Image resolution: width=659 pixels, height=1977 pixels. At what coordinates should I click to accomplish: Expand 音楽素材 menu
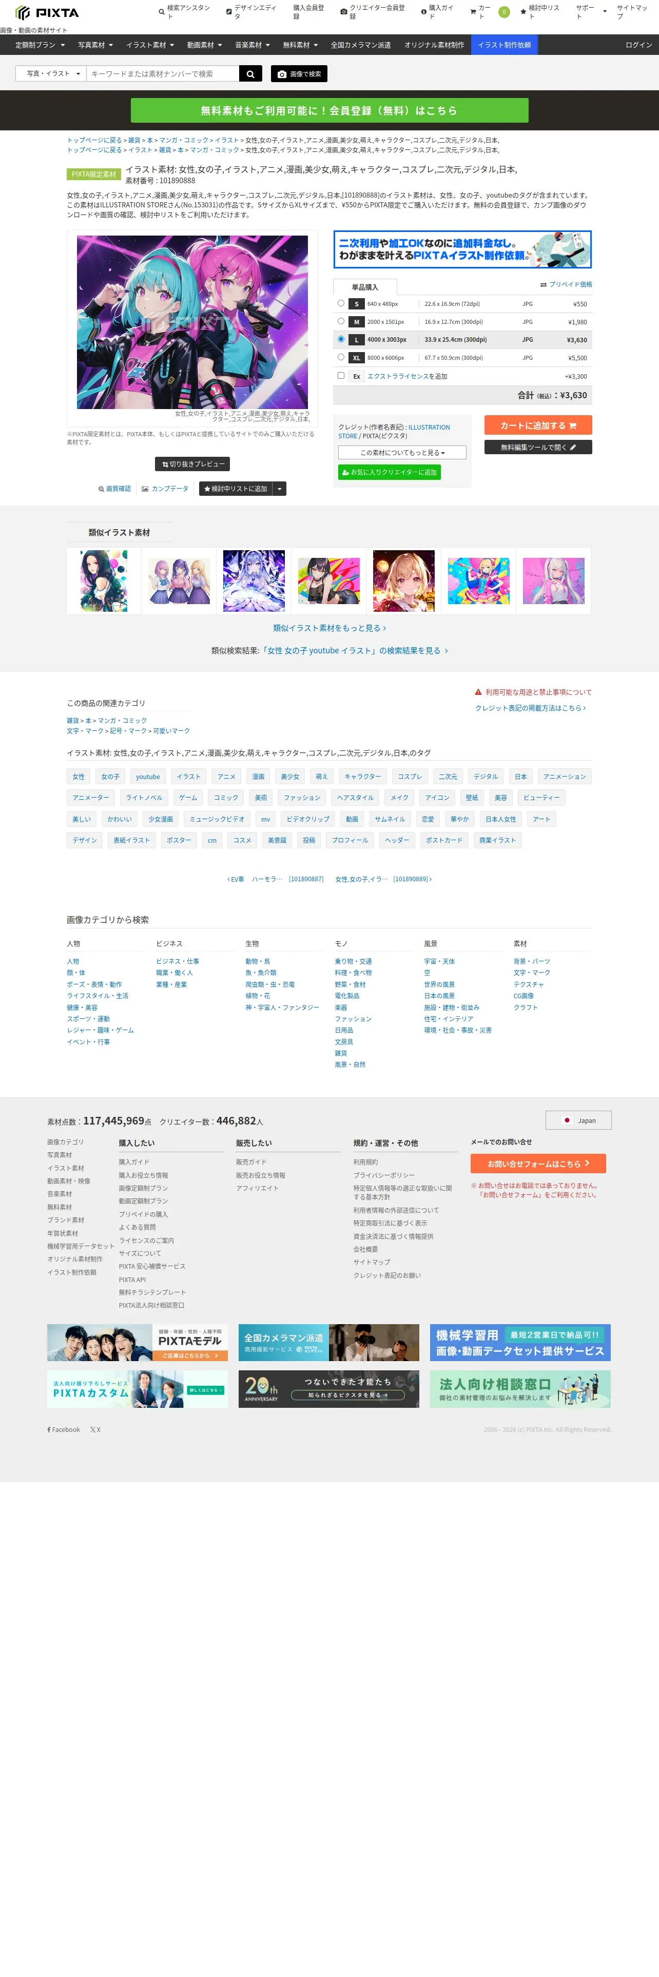coord(253,45)
